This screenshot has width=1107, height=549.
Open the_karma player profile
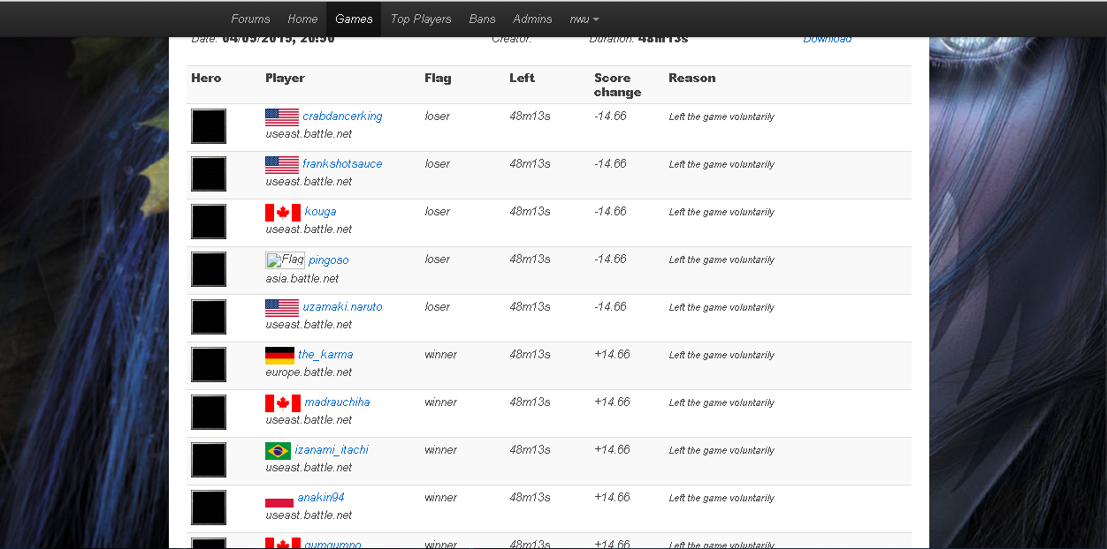(325, 355)
